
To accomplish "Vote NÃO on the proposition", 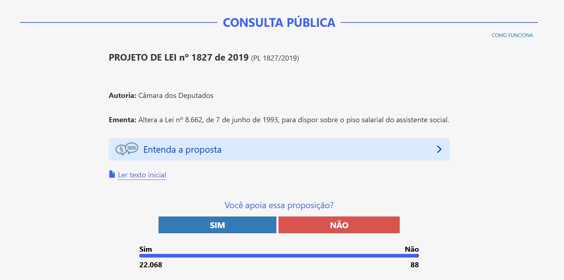I will (339, 225).
